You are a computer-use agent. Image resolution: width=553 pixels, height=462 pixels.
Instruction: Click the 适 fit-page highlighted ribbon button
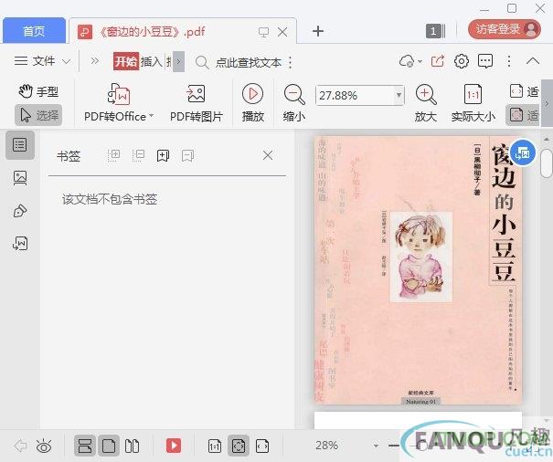click(x=524, y=115)
